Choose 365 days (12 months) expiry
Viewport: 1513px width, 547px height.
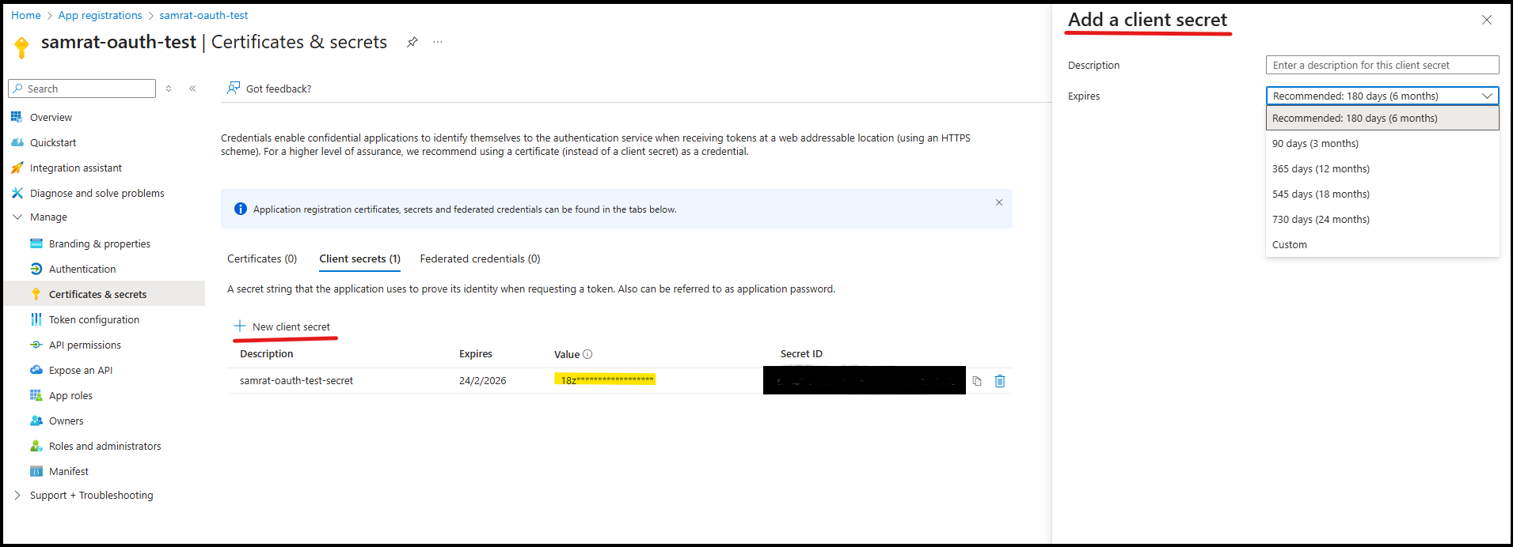pos(1382,168)
